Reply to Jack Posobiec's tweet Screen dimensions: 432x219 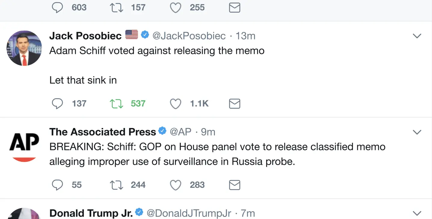tap(57, 104)
